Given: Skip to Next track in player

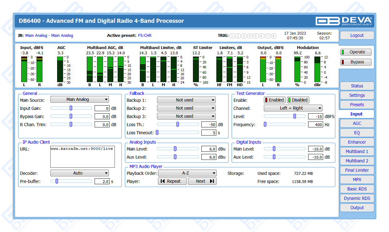Looking at the screenshot, I should coord(202,181).
